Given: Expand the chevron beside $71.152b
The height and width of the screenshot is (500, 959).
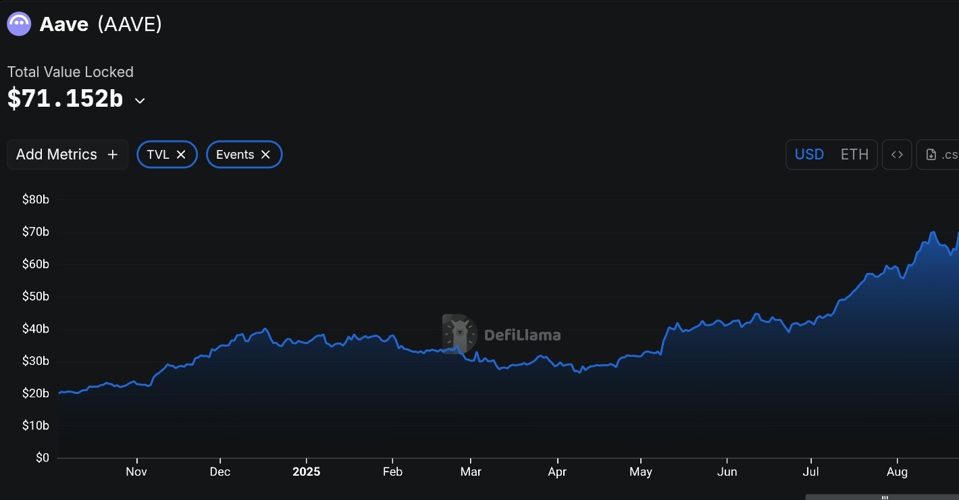Looking at the screenshot, I should click(x=140, y=101).
